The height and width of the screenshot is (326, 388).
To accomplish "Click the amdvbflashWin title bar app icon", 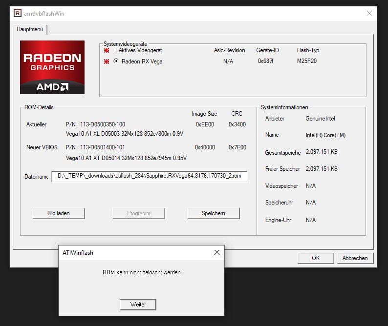I will pyautogui.click(x=18, y=13).
